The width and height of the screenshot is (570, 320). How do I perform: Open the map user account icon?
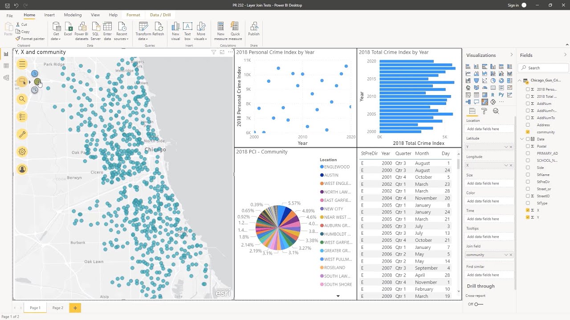tap(22, 169)
